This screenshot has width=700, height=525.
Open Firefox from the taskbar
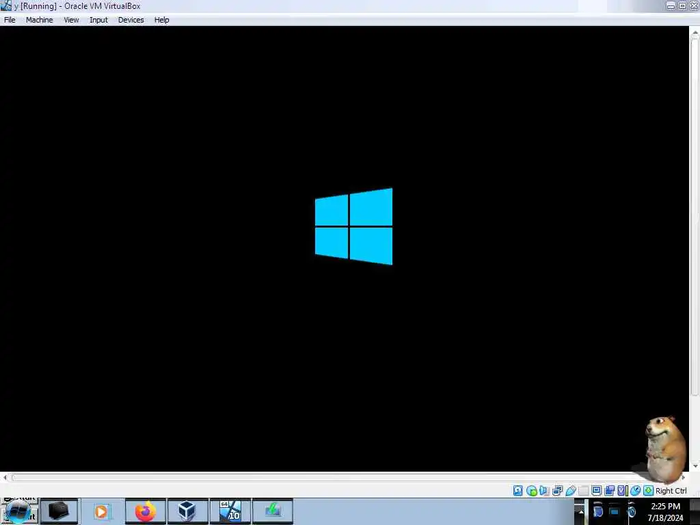click(x=145, y=511)
